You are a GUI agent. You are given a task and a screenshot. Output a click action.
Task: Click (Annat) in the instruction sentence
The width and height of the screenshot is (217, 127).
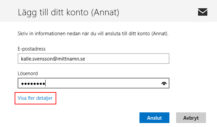pos(160,34)
